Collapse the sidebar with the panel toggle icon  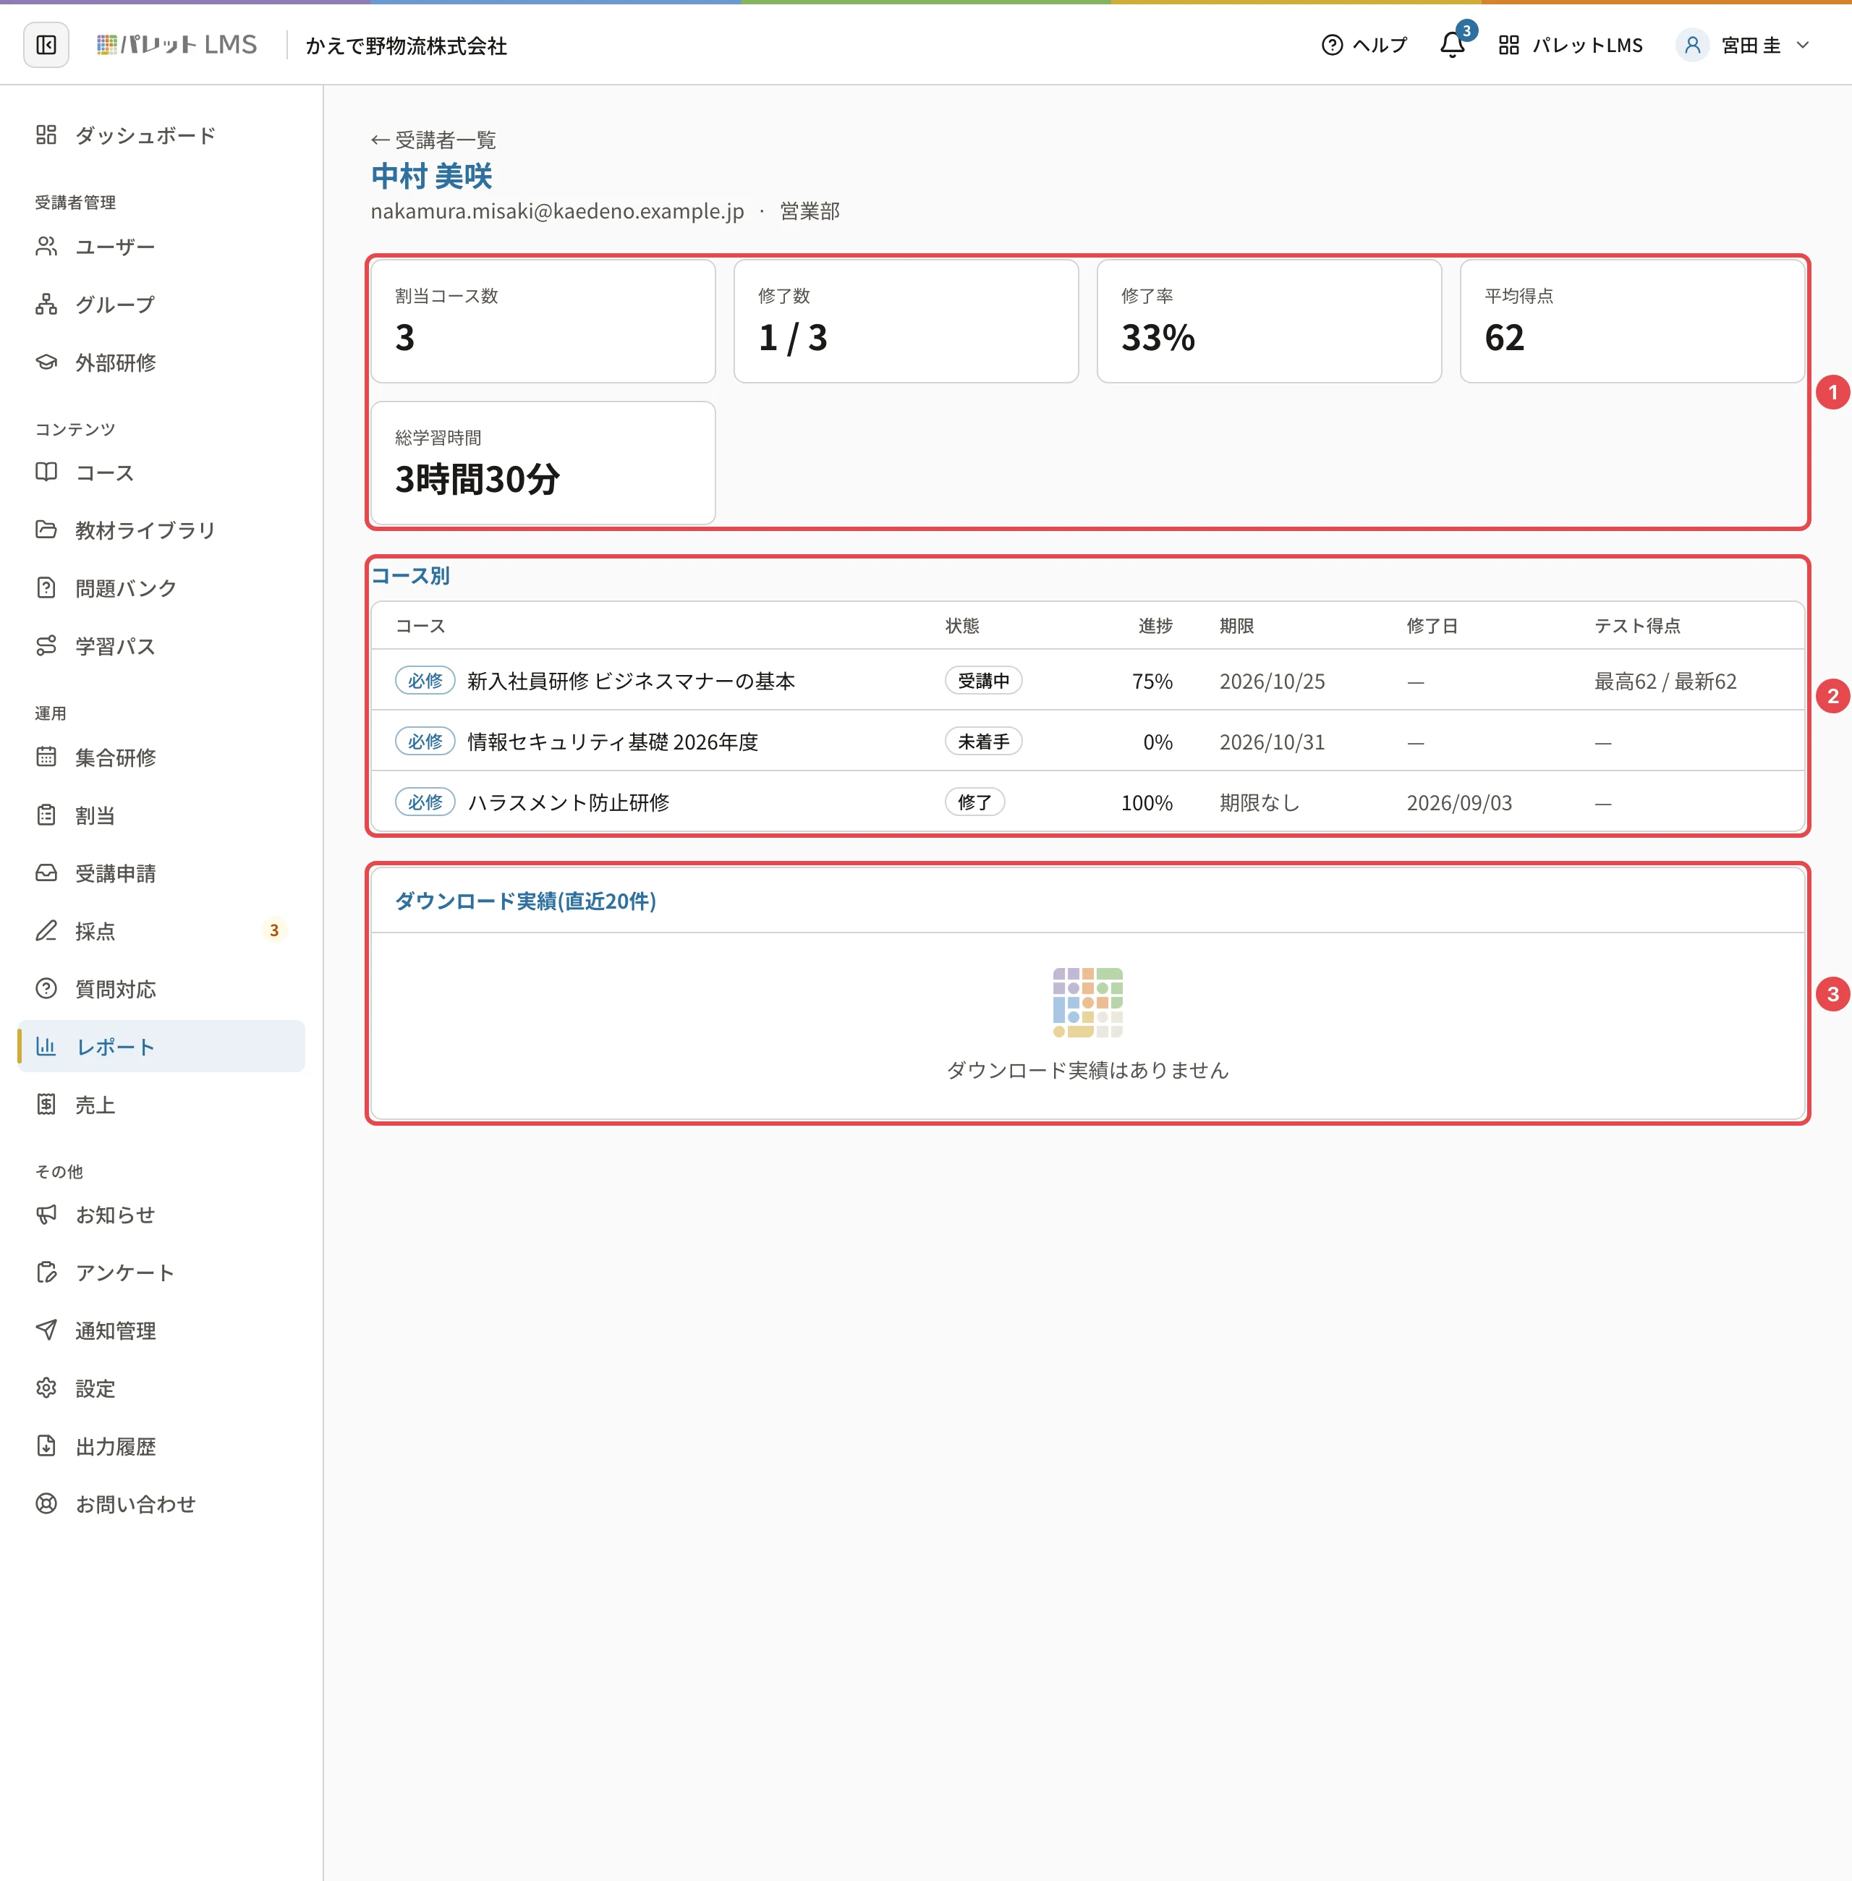tap(46, 45)
